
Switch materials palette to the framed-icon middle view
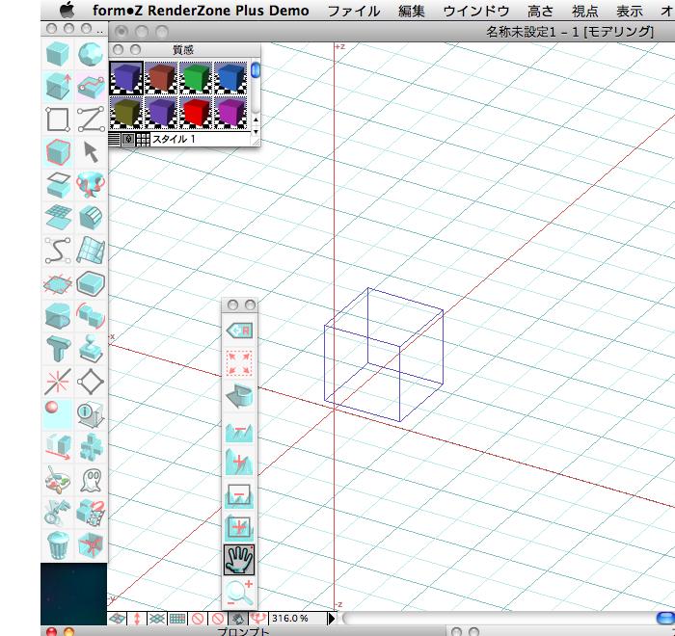click(128, 139)
